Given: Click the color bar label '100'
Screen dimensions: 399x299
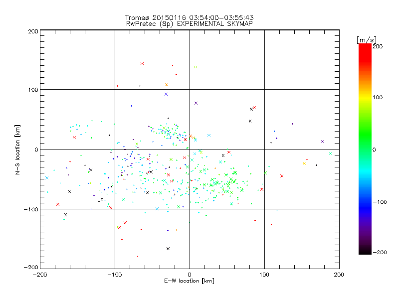Looking at the screenshot, I should tap(378, 97).
